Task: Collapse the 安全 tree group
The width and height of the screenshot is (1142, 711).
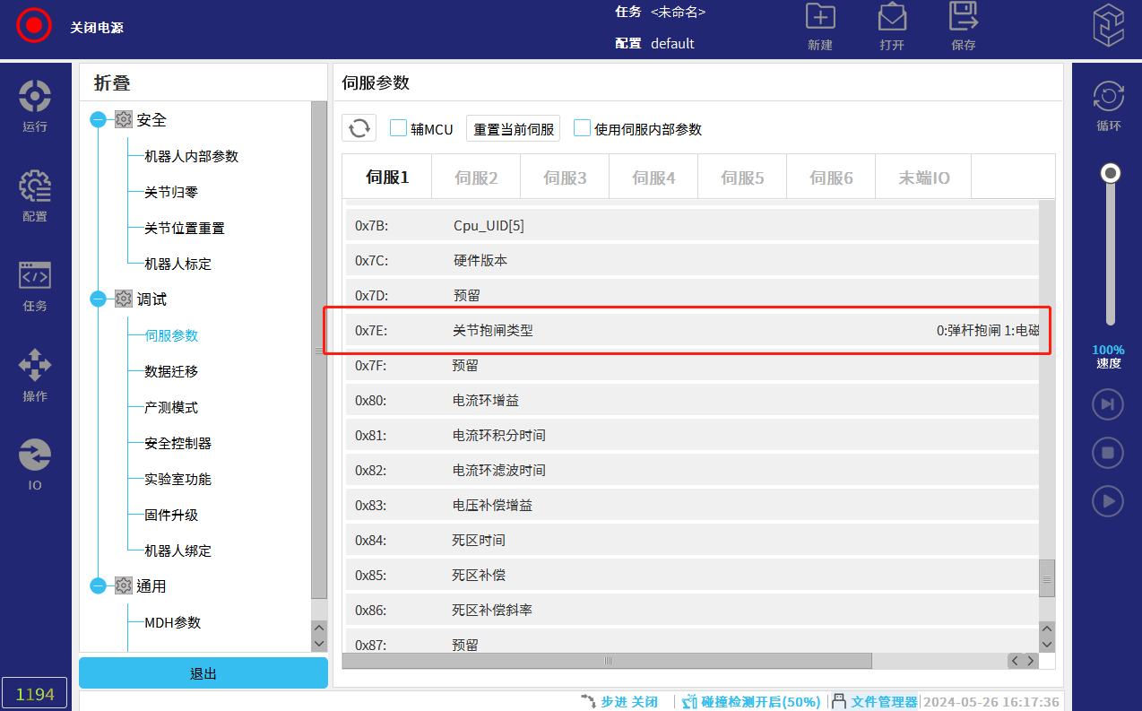Action: click(x=99, y=120)
